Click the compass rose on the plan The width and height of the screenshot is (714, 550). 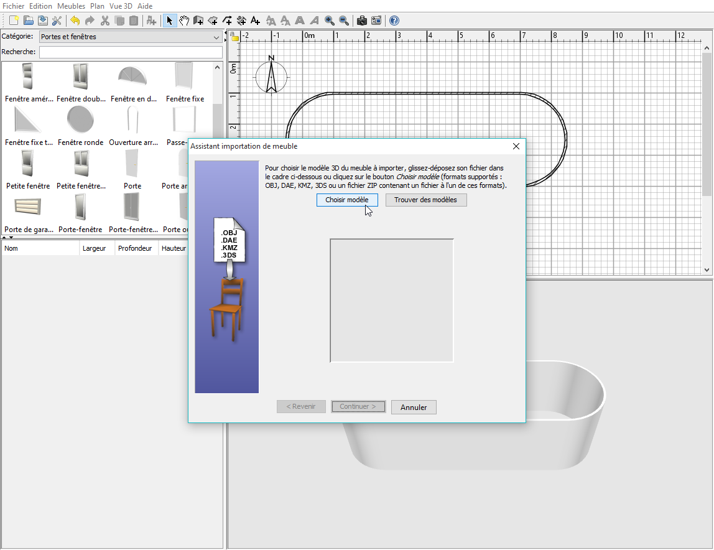(x=271, y=76)
